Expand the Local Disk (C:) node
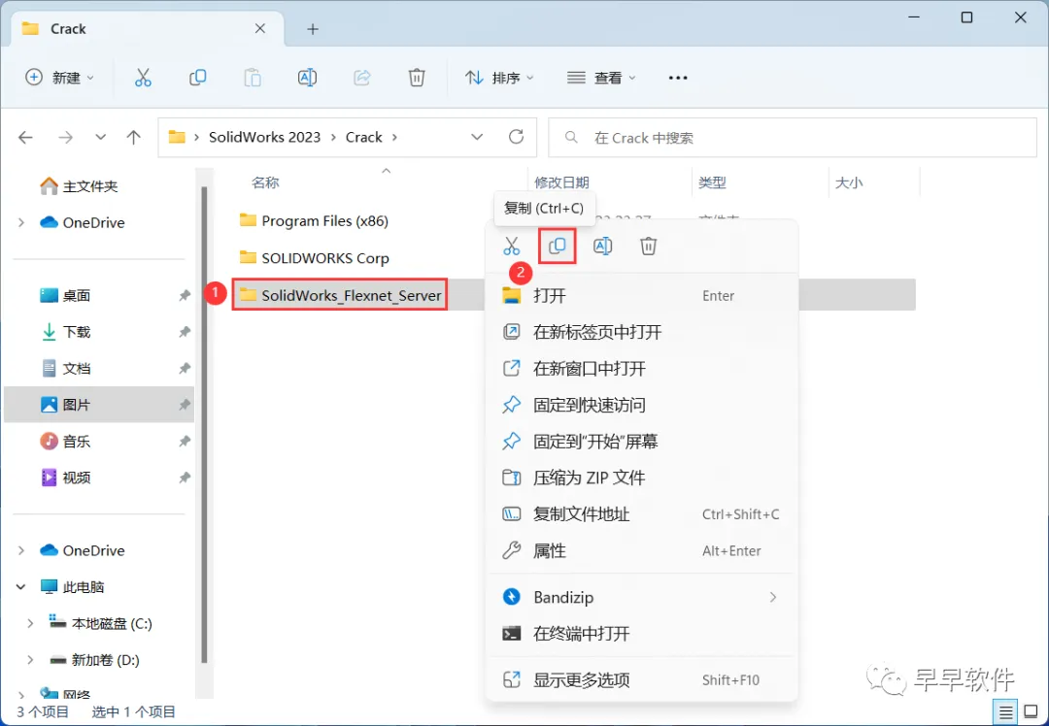1049x726 pixels. 30,624
